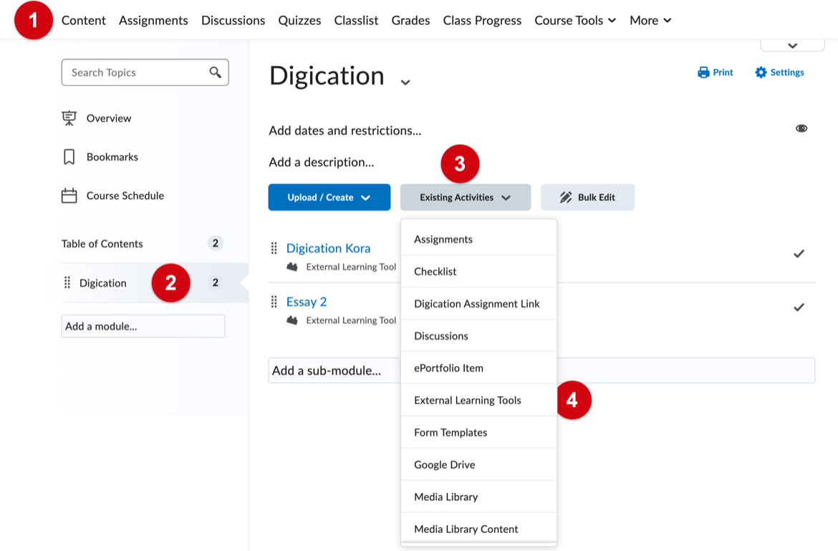Click the drag handle beside Digication module

tap(67, 282)
